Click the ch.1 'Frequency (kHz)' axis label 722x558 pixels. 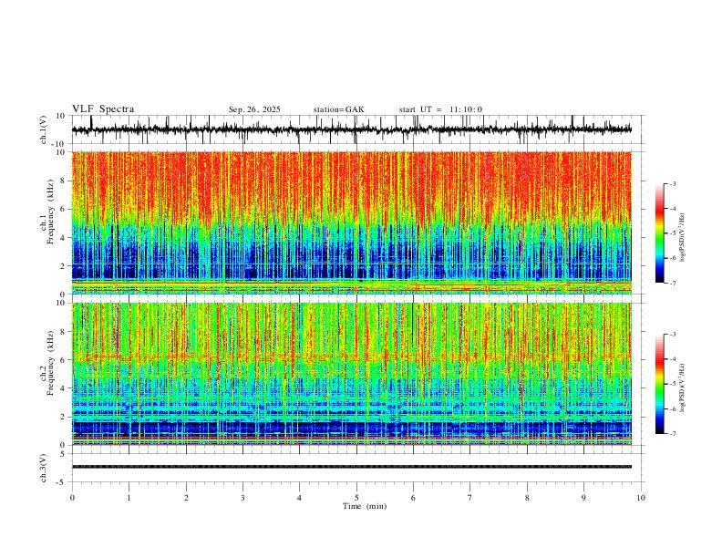[x=51, y=212]
